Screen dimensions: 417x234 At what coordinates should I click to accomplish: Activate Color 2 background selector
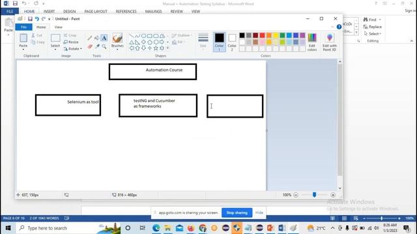[232, 42]
